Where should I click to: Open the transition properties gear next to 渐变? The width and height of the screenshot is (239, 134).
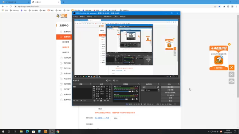pyautogui.click(x=158, y=87)
